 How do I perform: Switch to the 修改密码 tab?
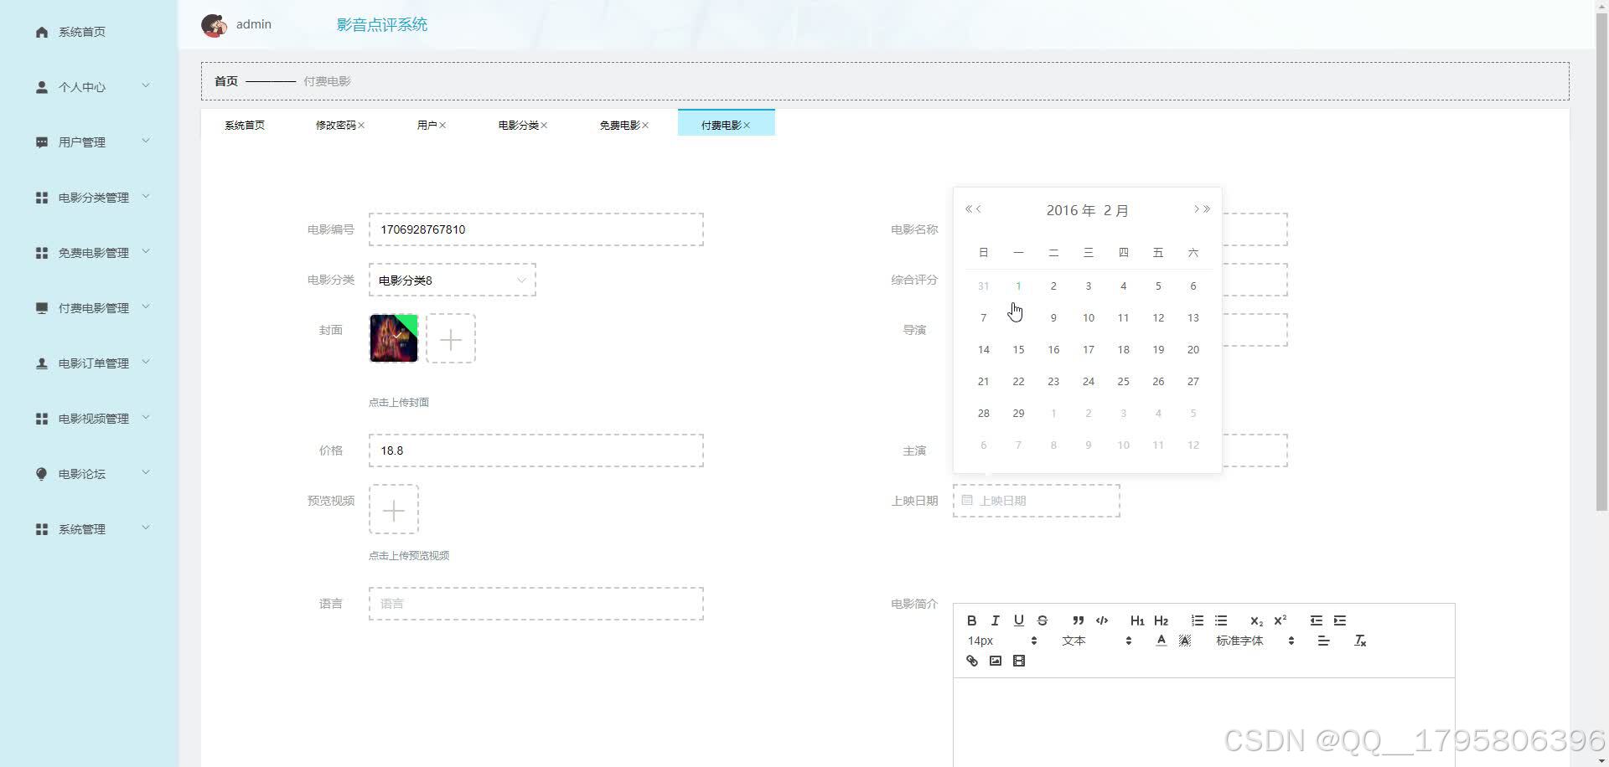335,125
